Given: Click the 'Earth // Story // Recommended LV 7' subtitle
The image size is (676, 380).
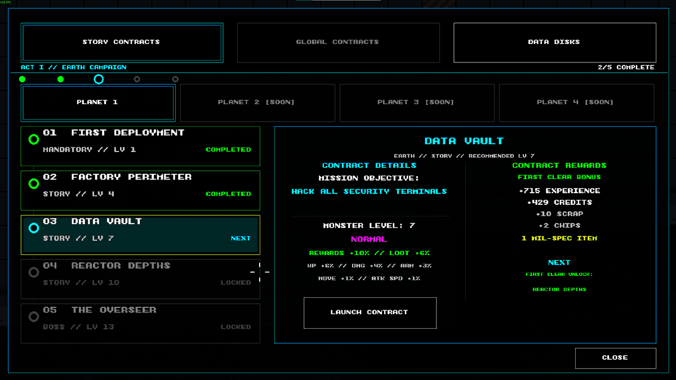Looking at the screenshot, I should [464, 156].
